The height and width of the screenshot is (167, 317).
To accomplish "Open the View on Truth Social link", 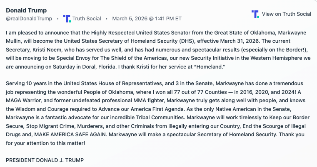I will 286,14.
